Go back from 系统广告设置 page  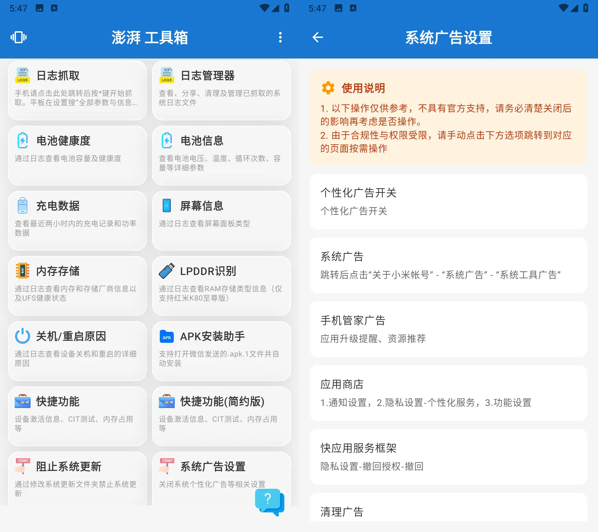point(318,37)
